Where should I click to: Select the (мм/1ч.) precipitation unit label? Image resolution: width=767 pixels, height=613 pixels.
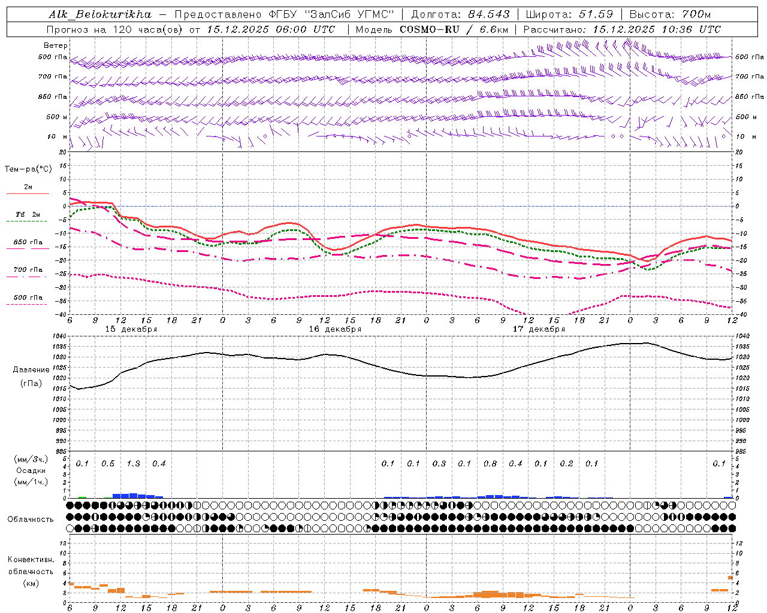pos(31,482)
